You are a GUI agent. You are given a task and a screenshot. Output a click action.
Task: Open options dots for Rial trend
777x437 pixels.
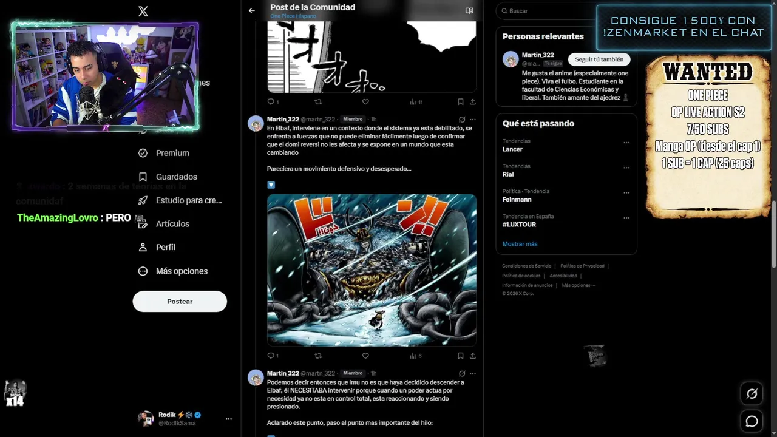pyautogui.click(x=626, y=168)
